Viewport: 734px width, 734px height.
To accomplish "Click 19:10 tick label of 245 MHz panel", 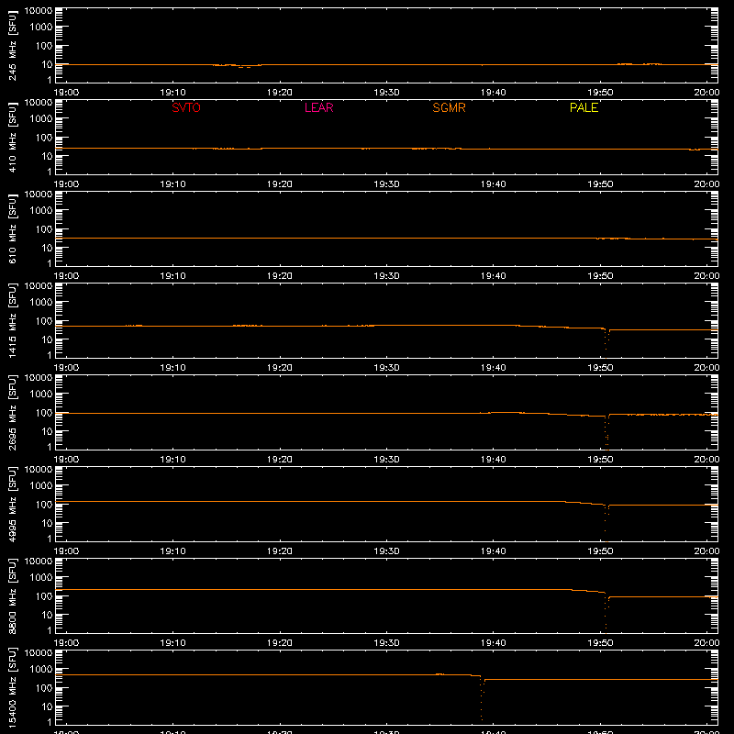I will coord(172,93).
